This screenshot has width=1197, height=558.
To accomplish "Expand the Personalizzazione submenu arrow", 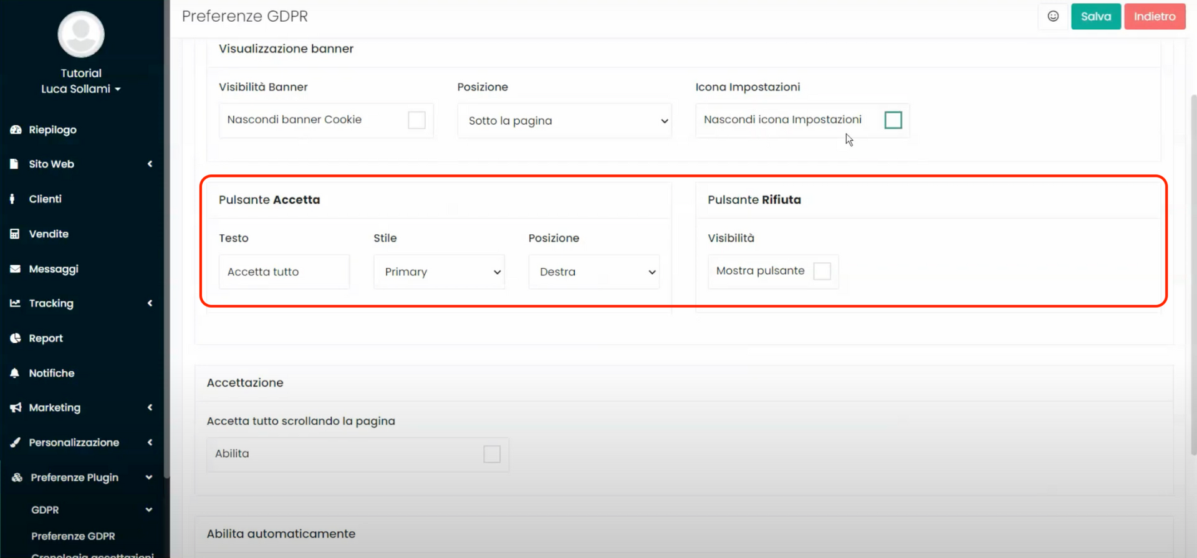I will point(150,442).
